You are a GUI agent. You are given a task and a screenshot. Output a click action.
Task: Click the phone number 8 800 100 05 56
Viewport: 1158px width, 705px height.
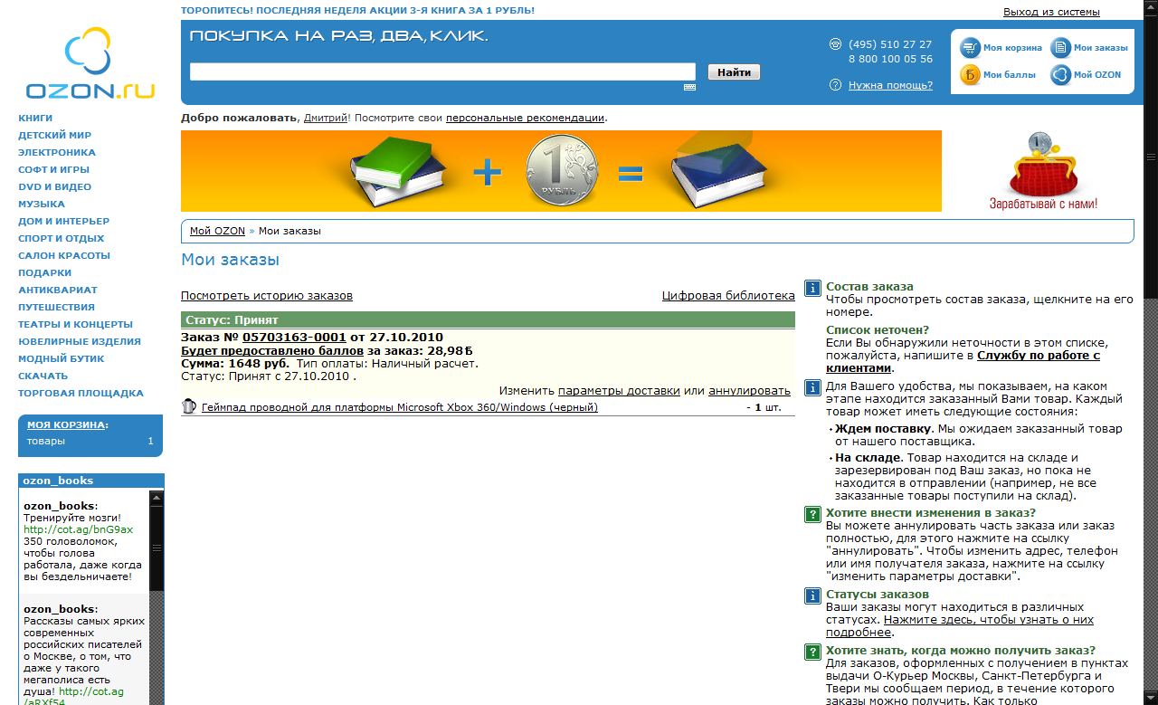[890, 59]
